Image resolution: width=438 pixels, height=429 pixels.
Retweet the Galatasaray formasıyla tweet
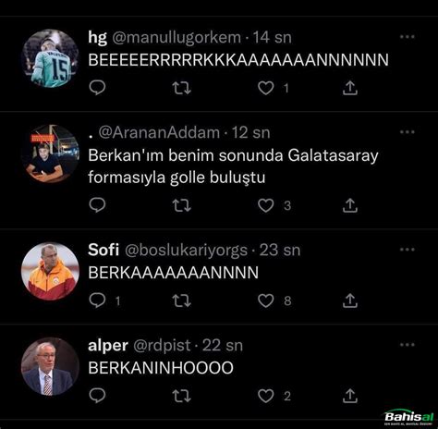point(181,205)
